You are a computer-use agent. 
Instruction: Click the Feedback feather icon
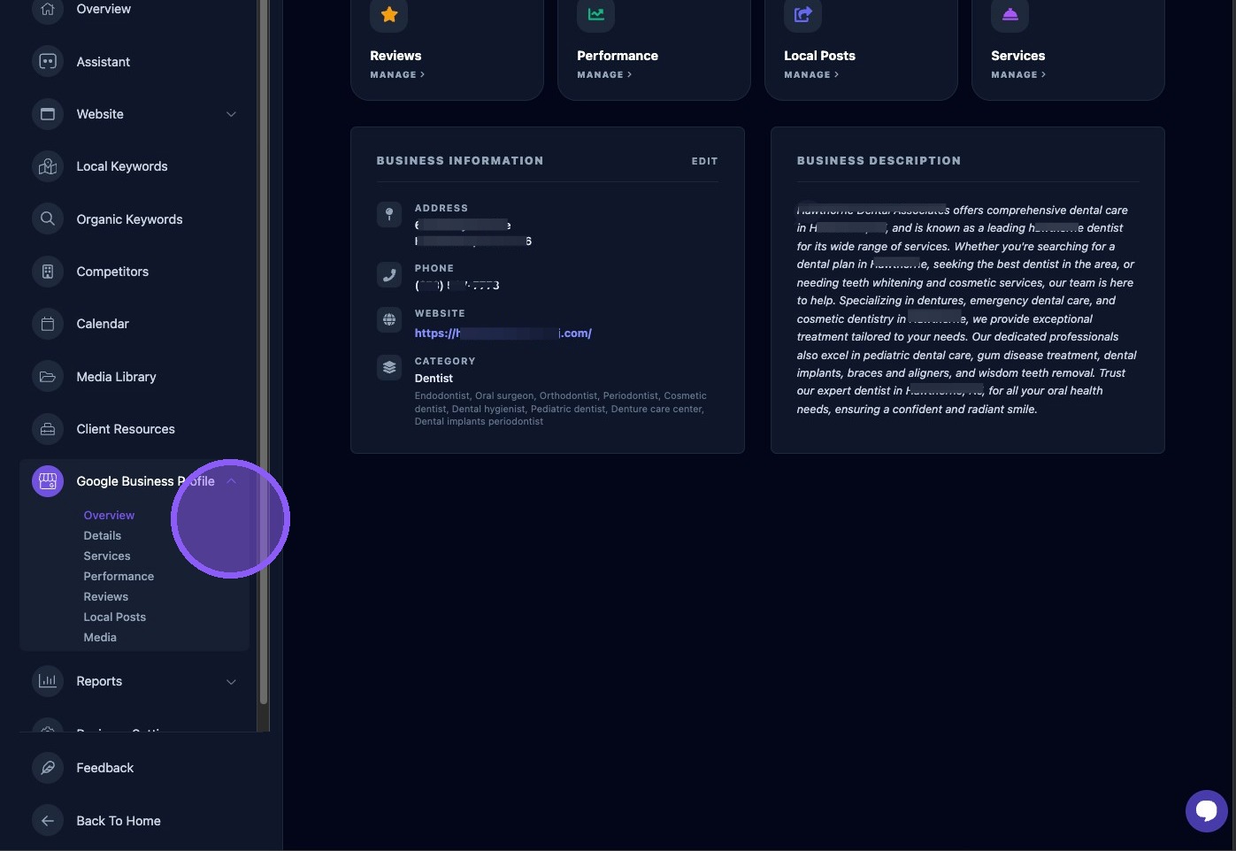pos(48,768)
